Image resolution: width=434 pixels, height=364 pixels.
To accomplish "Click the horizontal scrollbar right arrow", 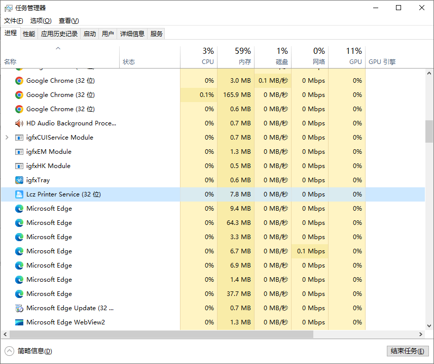I will point(421,334).
